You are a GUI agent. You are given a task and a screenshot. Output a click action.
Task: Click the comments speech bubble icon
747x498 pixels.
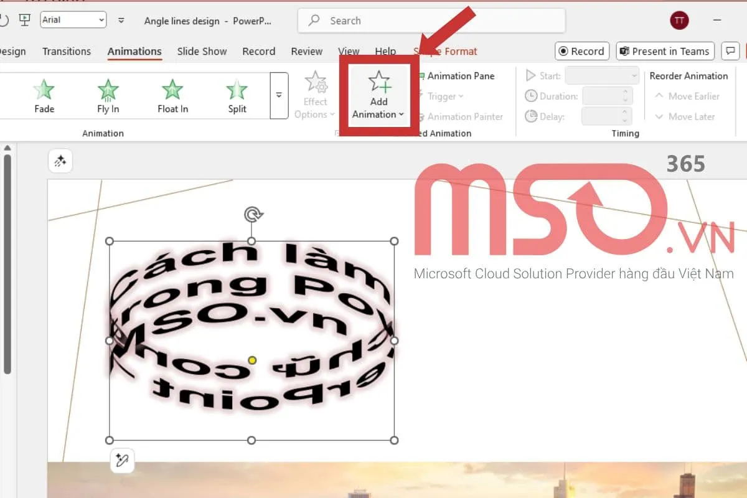730,51
